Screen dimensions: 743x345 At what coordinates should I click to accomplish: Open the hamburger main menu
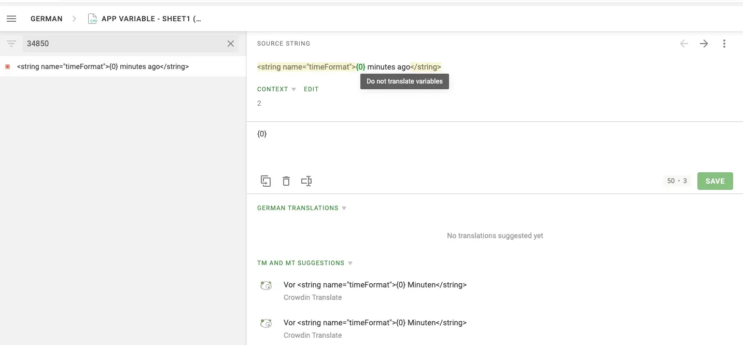[11, 19]
